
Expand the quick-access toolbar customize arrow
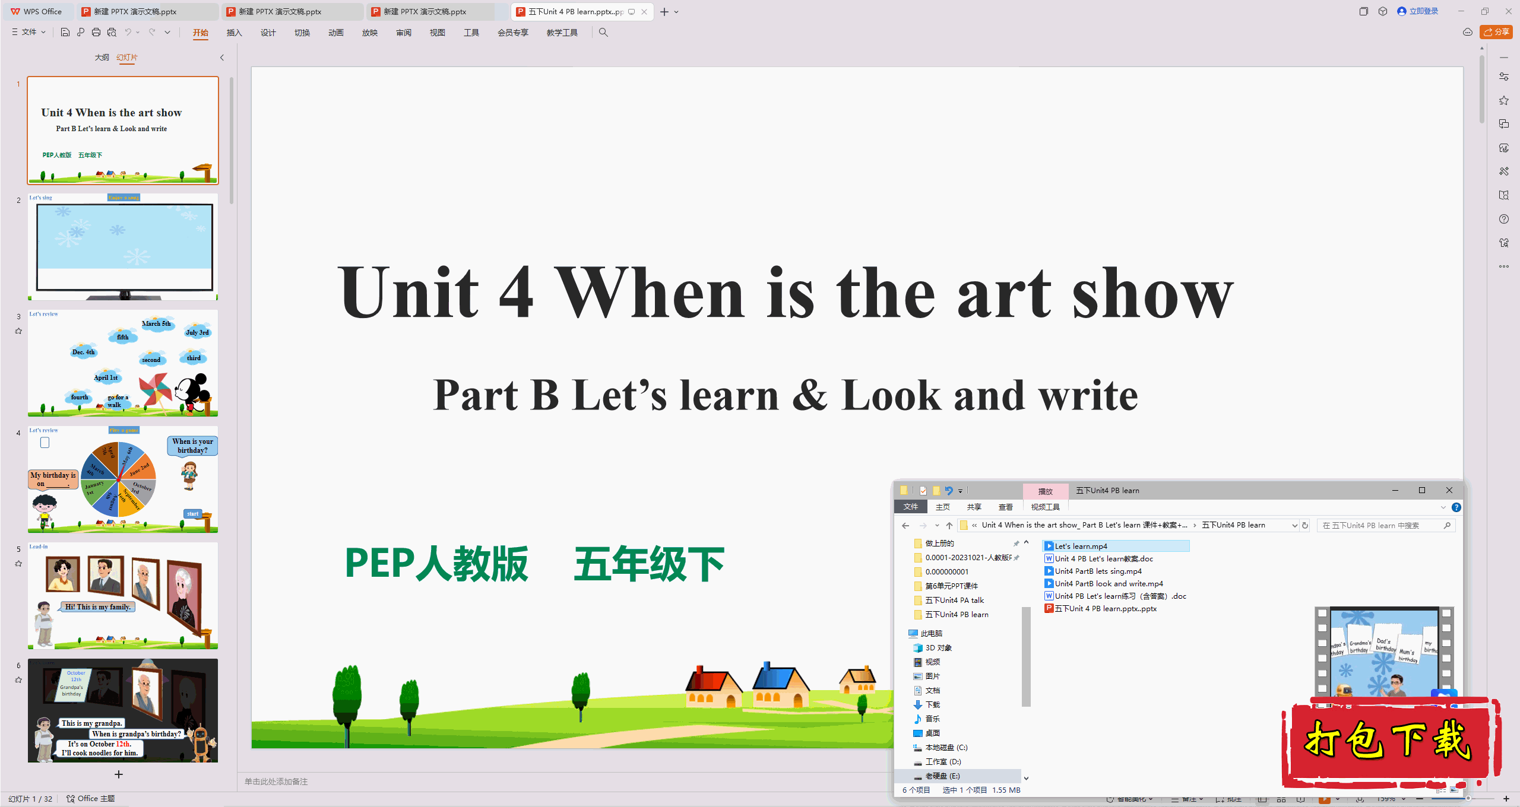click(x=167, y=32)
